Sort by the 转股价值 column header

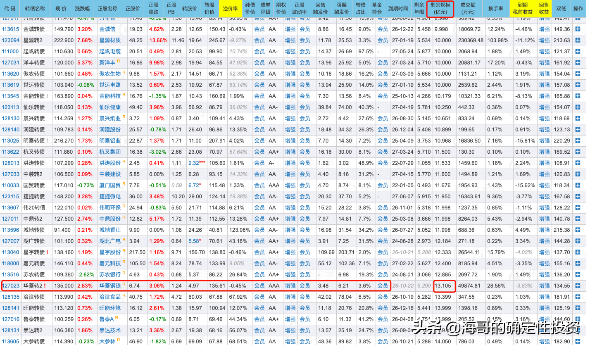pos(209,8)
